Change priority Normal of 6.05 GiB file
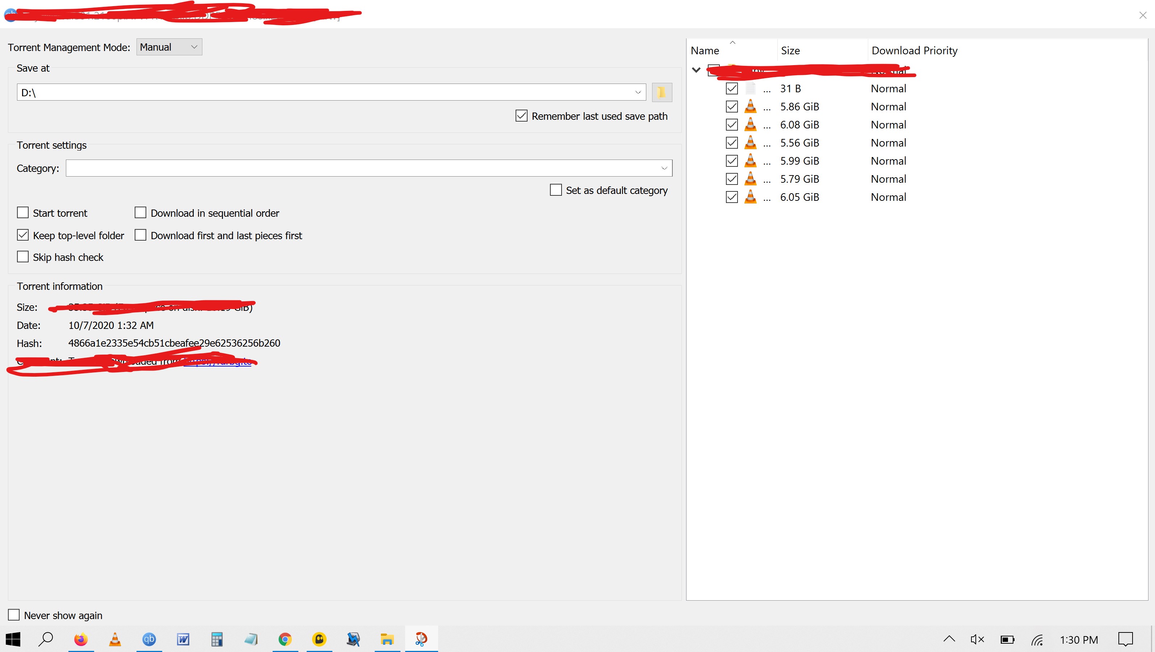The height and width of the screenshot is (652, 1155). point(888,197)
